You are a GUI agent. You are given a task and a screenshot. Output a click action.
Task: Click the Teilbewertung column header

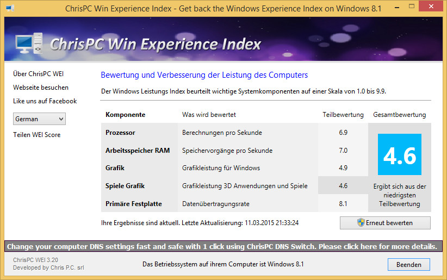coord(343,115)
